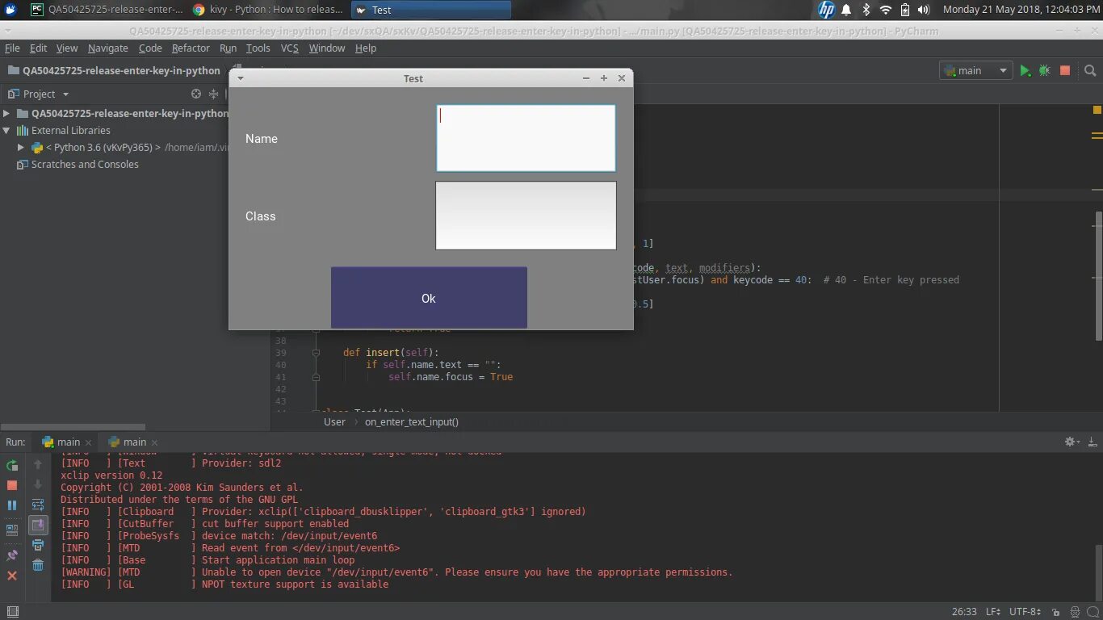Screen dimensions: 1103x620
Task: Click the HP icon in the system tray
Action: tap(826, 10)
